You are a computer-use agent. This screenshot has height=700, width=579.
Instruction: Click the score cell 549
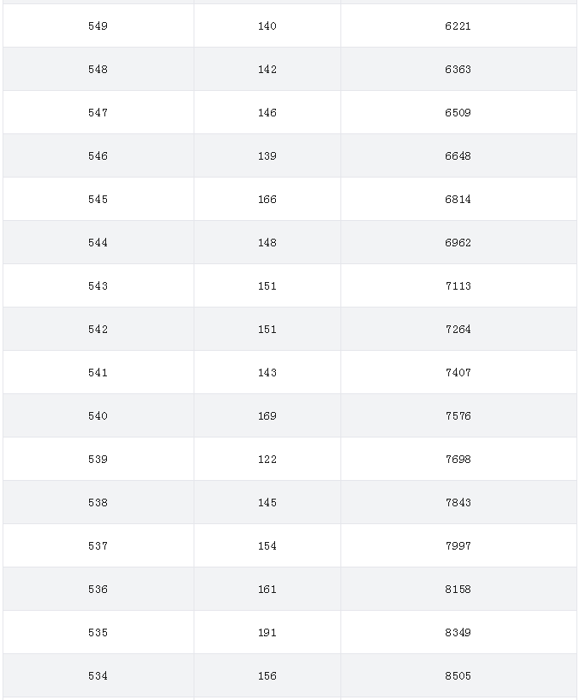pyautogui.click(x=98, y=25)
